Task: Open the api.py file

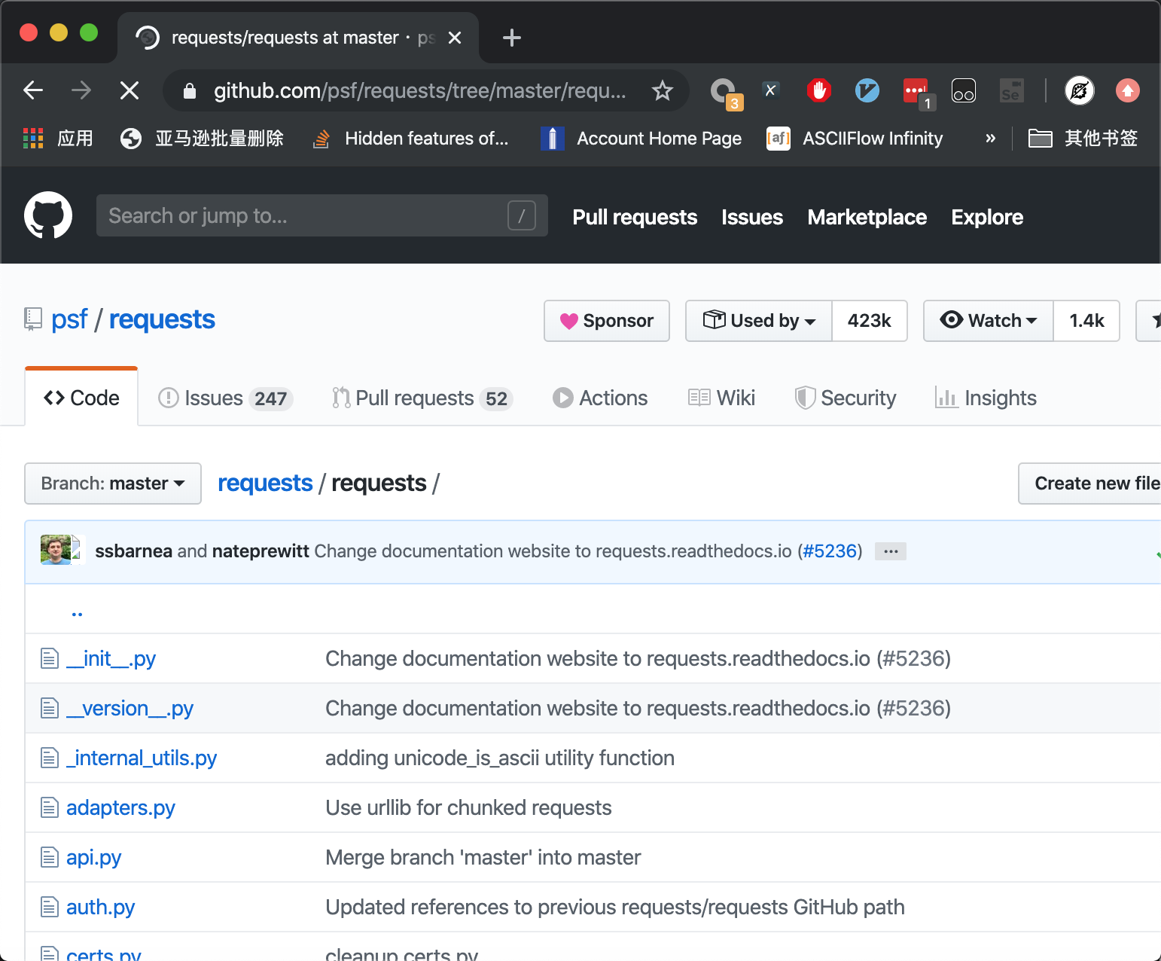Action: click(x=93, y=858)
